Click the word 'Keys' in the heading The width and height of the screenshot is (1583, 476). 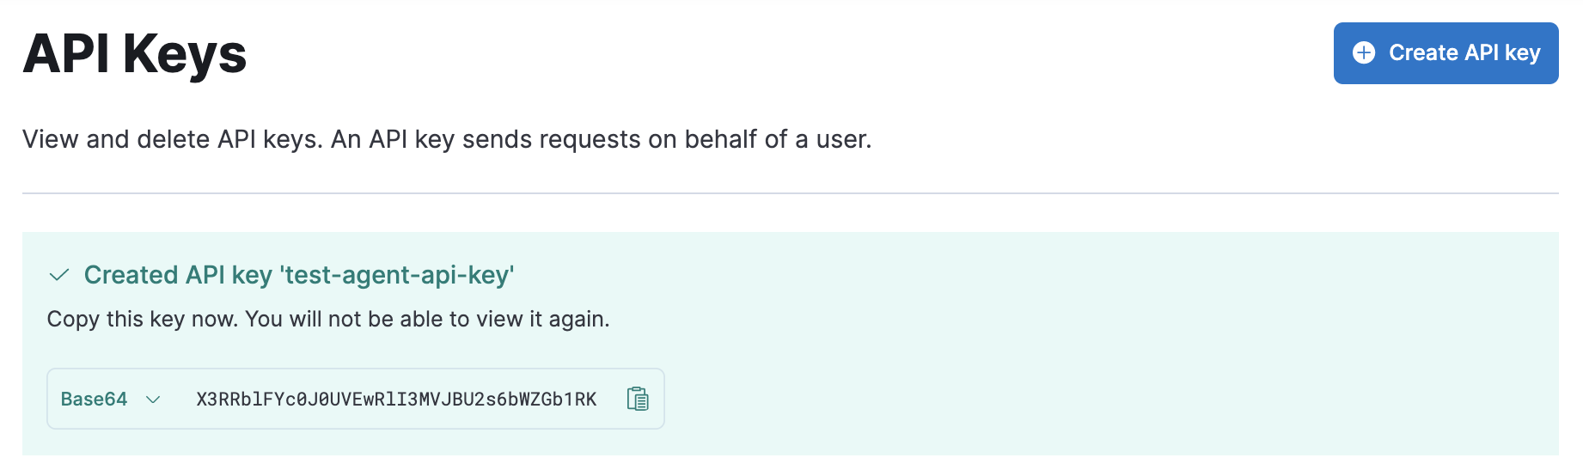click(x=185, y=53)
